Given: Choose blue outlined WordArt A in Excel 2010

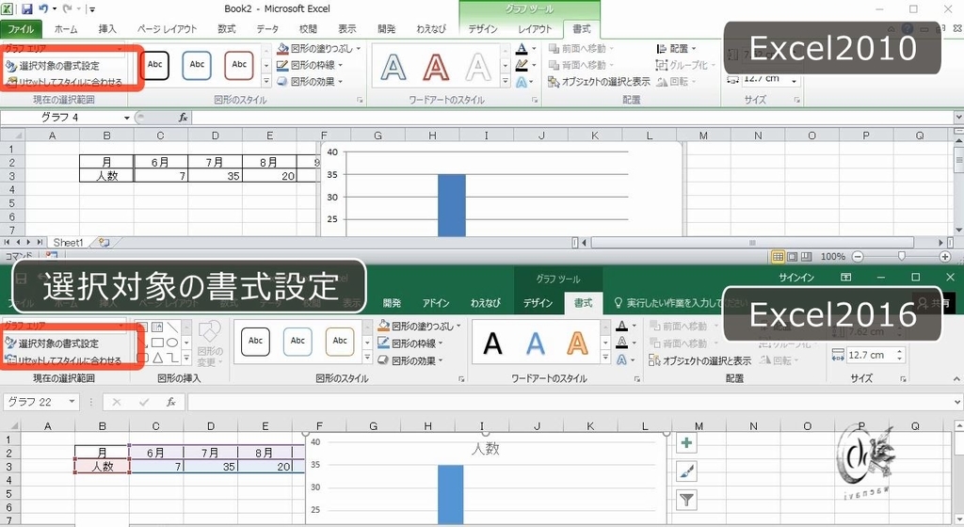Looking at the screenshot, I should pyautogui.click(x=394, y=66).
